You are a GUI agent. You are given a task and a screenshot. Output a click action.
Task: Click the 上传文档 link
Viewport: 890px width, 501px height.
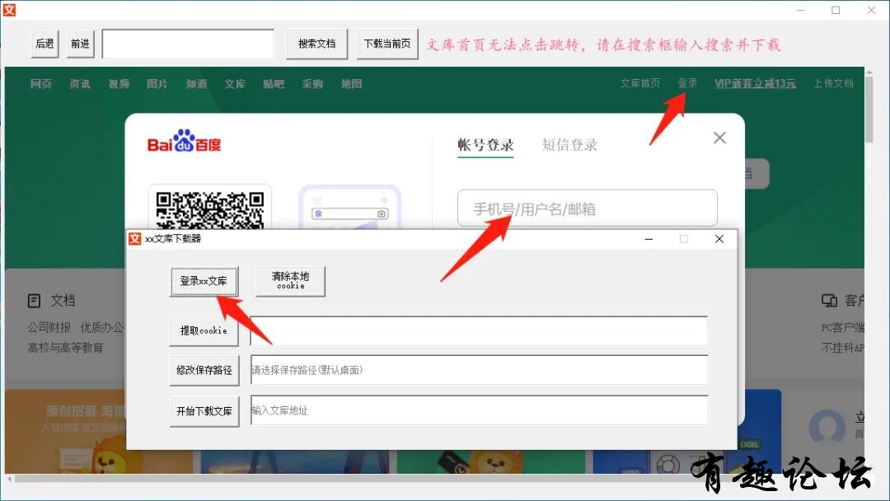point(833,83)
